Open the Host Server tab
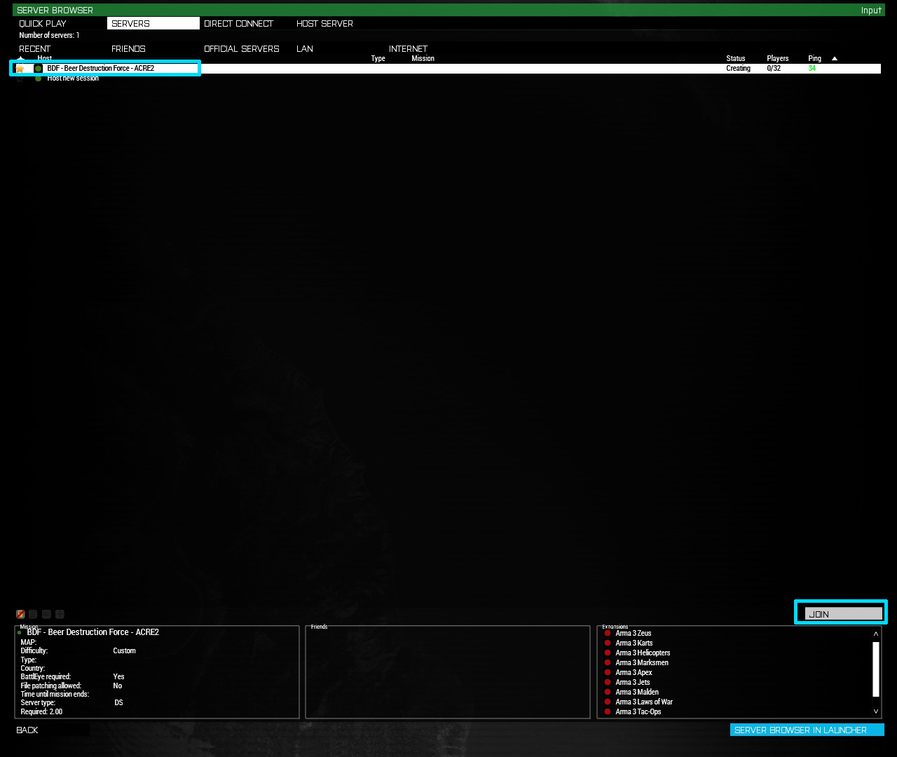Image resolution: width=897 pixels, height=757 pixels. [324, 24]
